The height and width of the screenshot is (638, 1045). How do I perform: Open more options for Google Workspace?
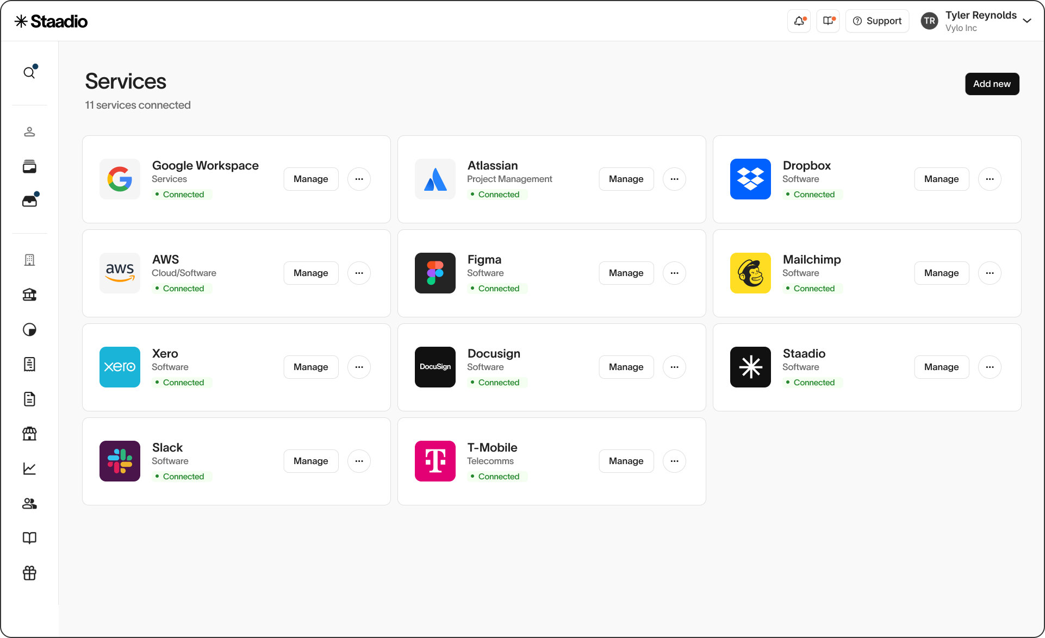pos(359,179)
